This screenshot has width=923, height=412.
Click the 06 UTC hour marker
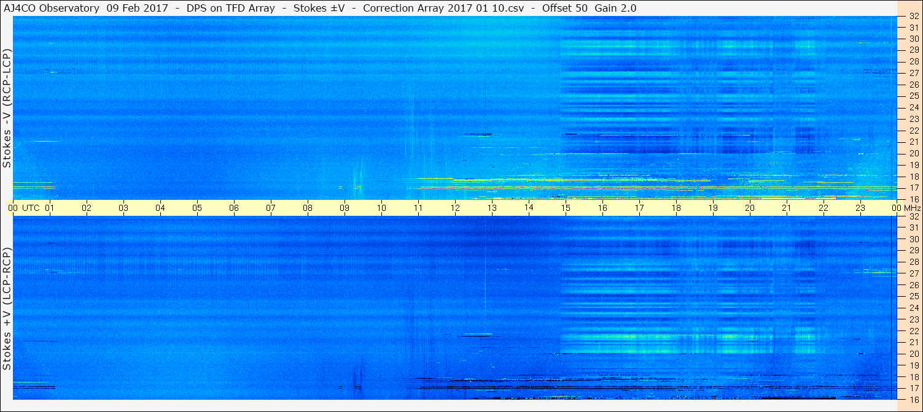click(x=234, y=208)
